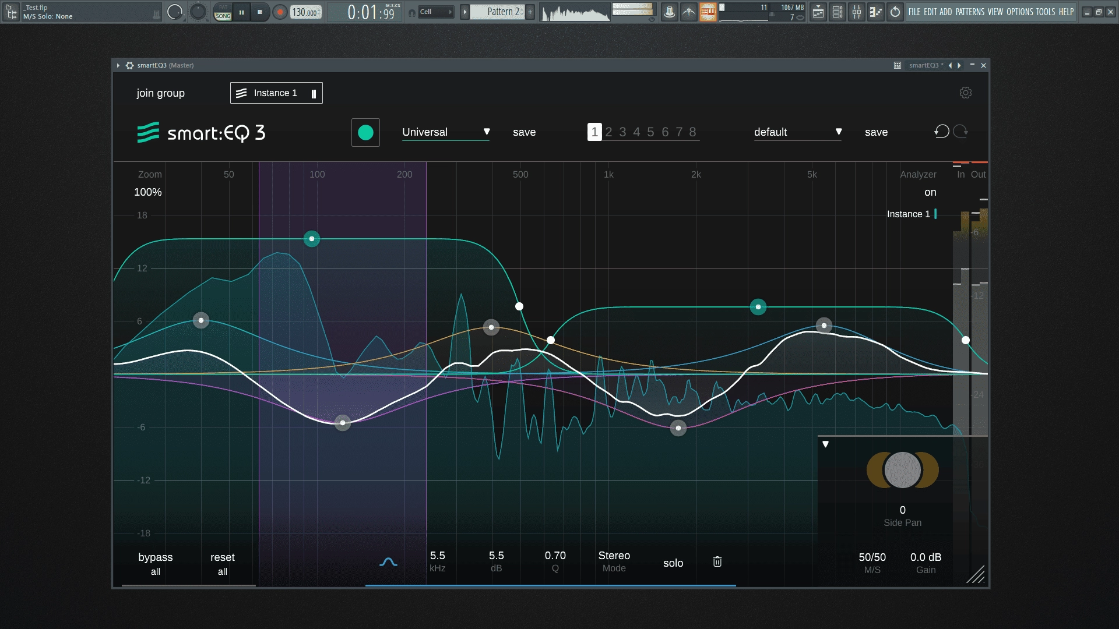Toggle the orange typing keyboard to piano icon

[x=708, y=12]
